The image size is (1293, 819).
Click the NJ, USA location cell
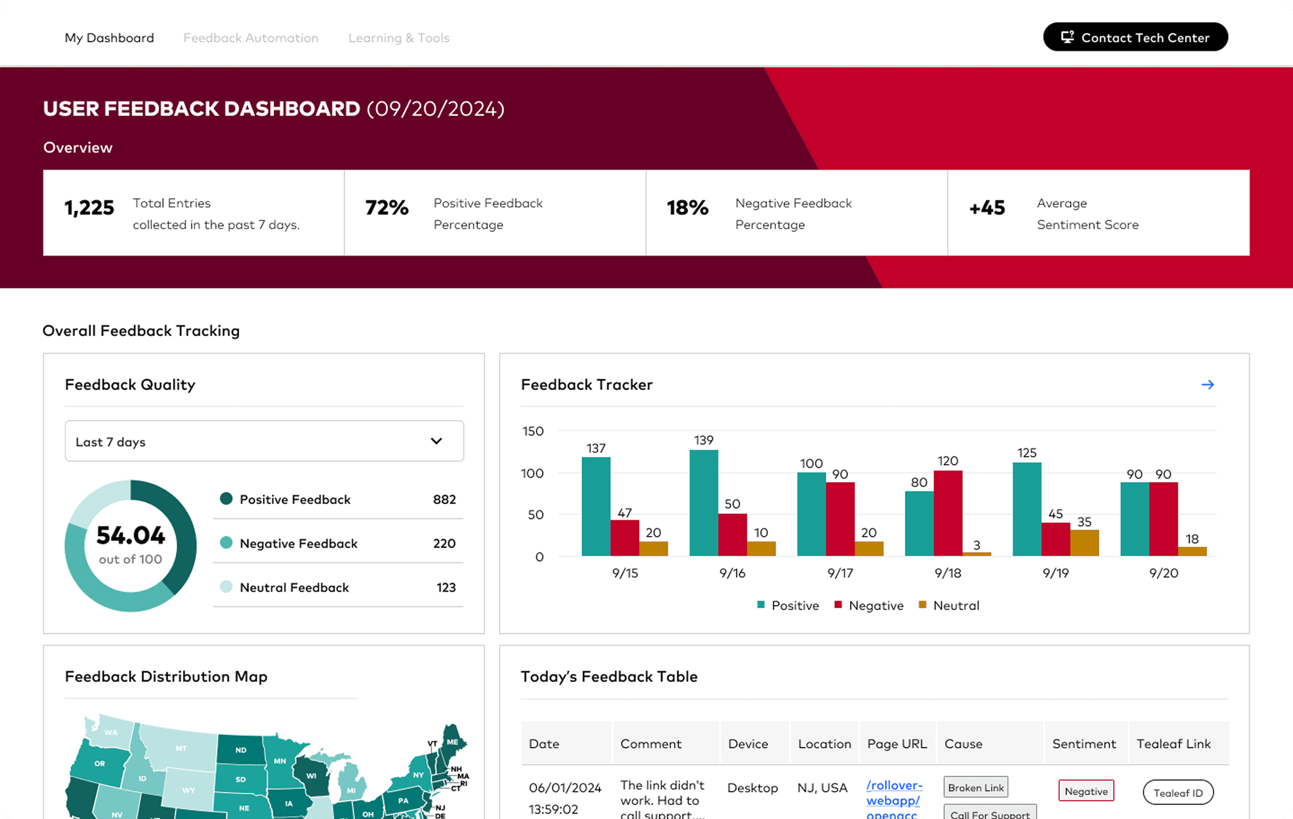tap(822, 787)
